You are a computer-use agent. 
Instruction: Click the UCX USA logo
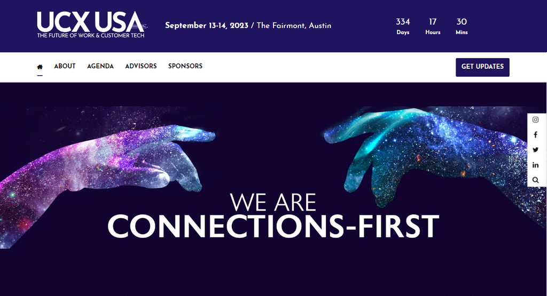[92, 25]
